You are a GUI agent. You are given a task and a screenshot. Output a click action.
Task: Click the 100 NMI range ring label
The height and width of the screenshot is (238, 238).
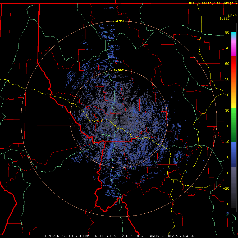(119, 21)
